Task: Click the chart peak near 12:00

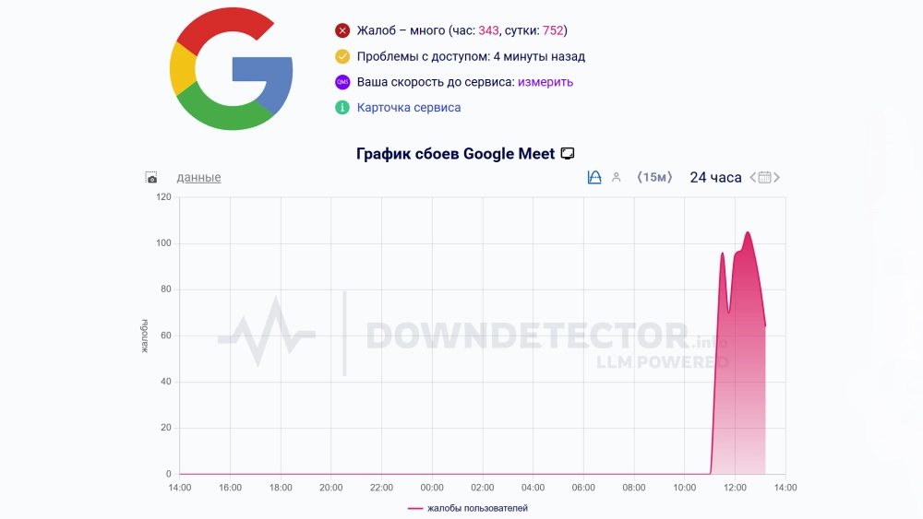Action: pos(749,232)
